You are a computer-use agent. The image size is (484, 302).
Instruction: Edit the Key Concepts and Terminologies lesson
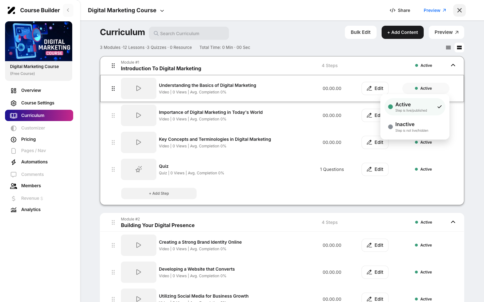(x=375, y=142)
